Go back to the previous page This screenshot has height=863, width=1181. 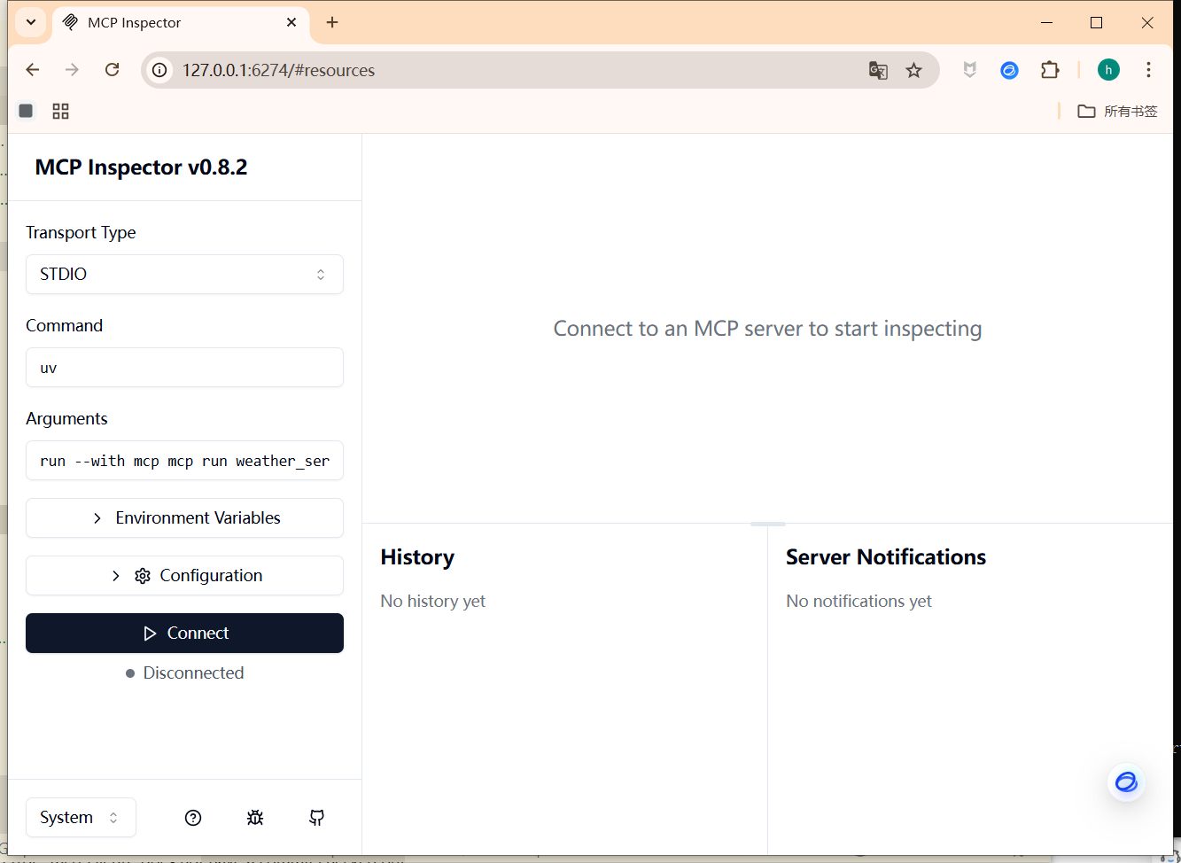point(33,70)
